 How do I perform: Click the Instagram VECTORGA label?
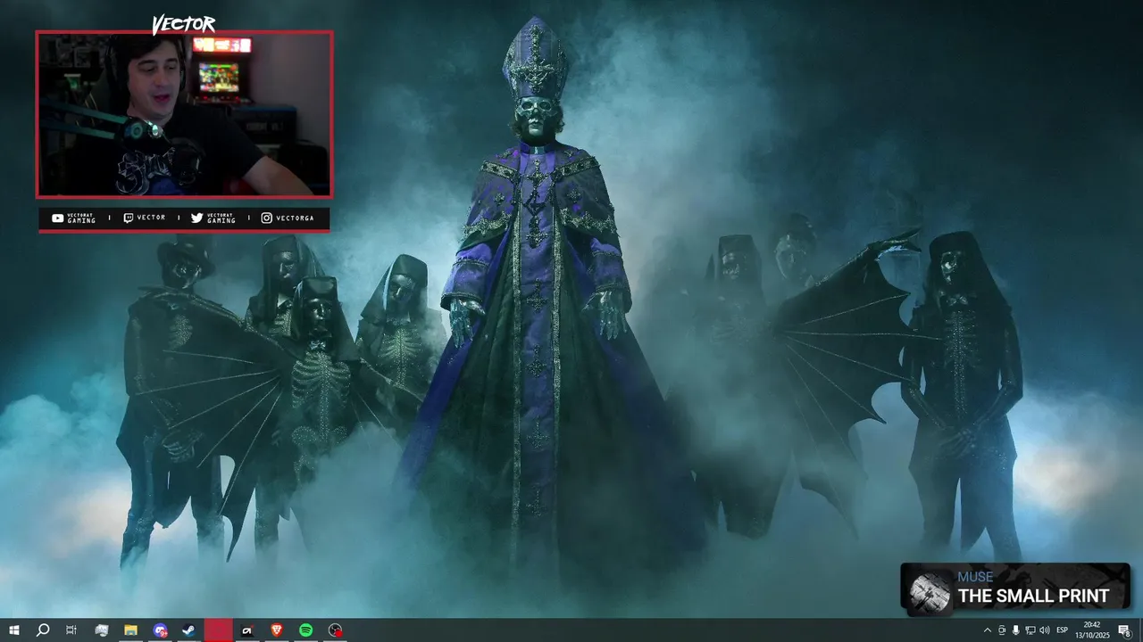(x=287, y=218)
